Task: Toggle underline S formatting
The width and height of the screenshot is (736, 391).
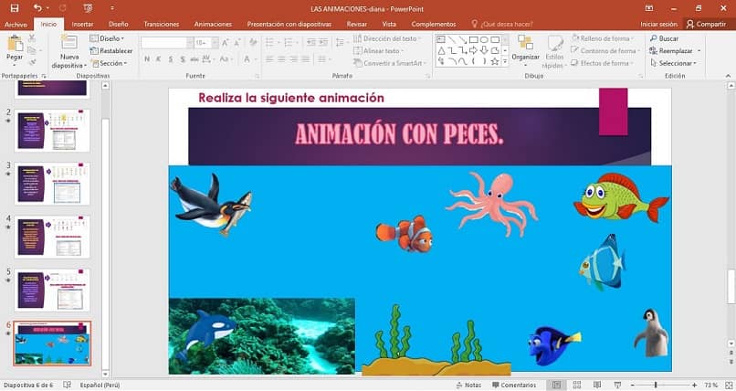Action: 171,59
